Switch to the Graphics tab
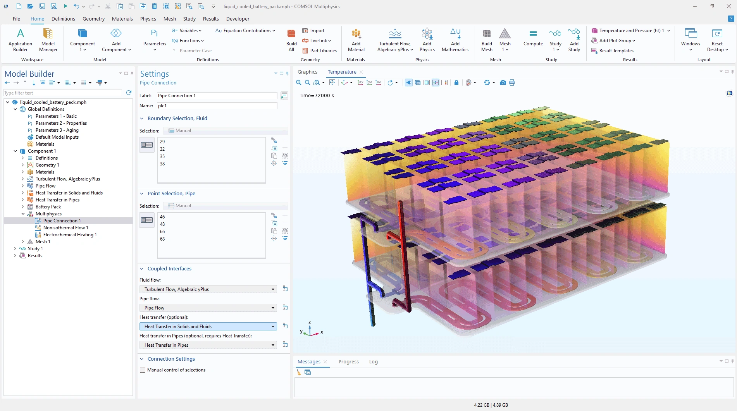 point(307,72)
